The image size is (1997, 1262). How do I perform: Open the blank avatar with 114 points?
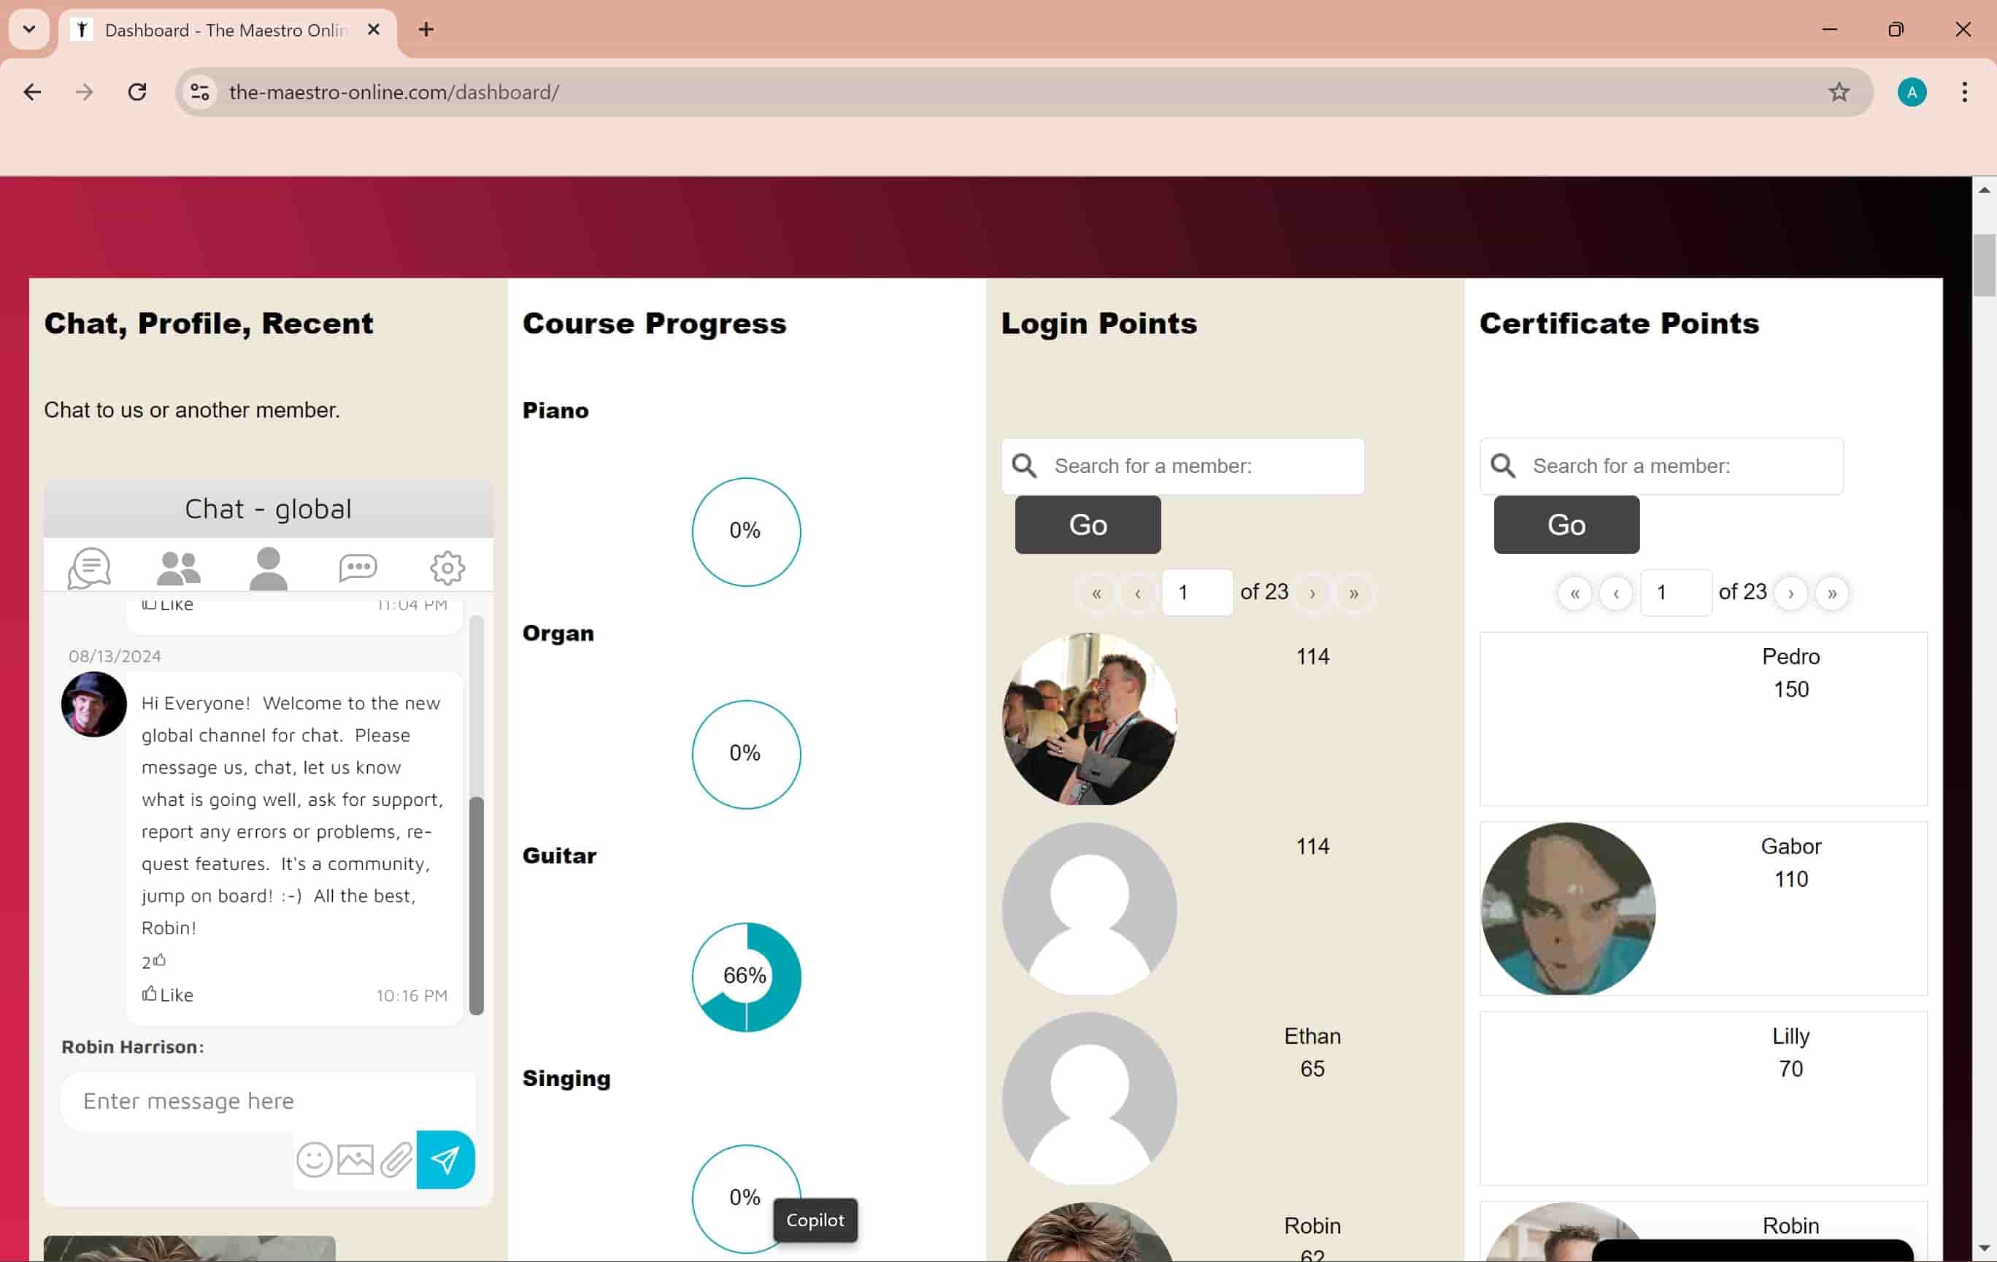1089,909
